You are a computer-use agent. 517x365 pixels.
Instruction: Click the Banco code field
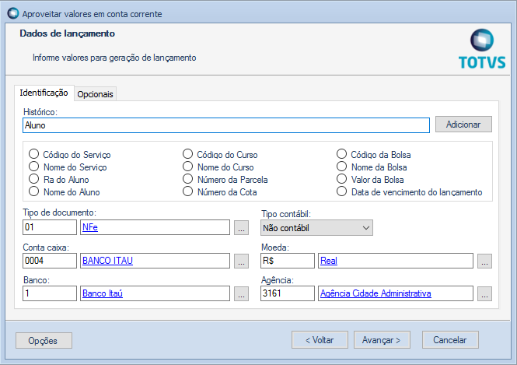click(x=50, y=293)
